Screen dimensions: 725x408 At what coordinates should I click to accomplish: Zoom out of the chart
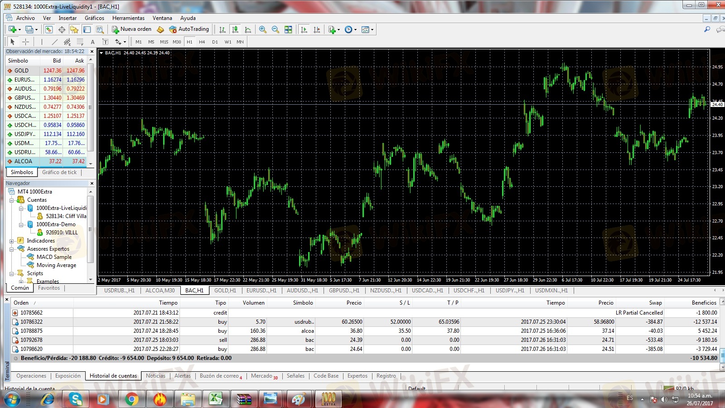(275, 29)
